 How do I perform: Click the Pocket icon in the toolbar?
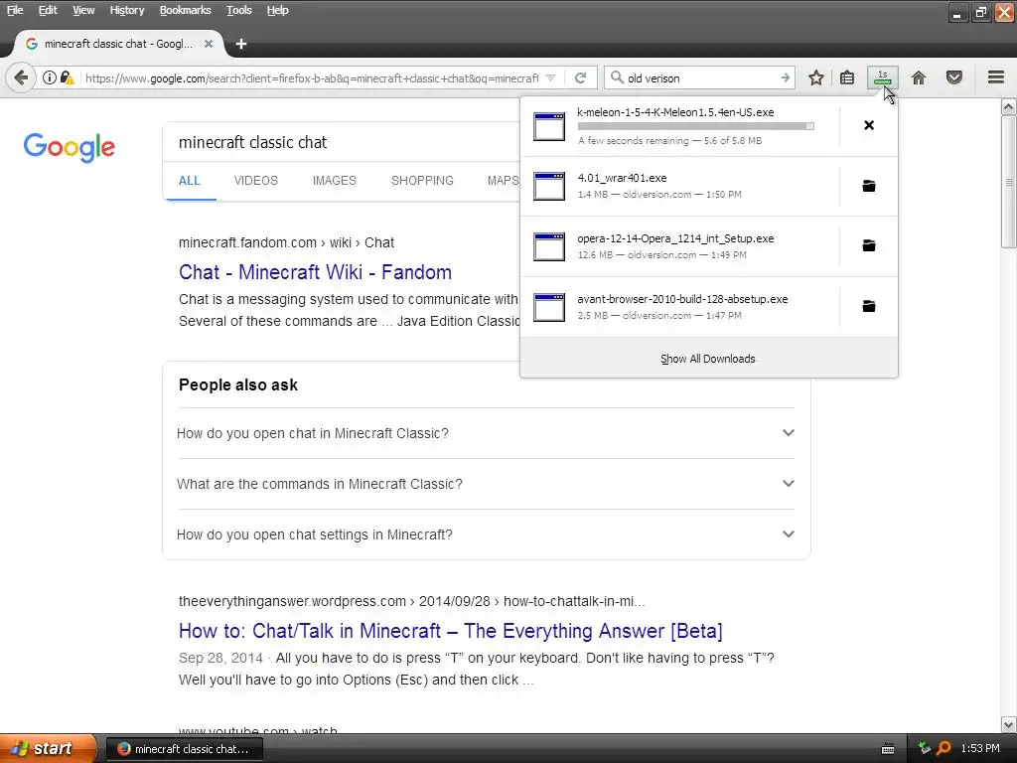(x=954, y=77)
